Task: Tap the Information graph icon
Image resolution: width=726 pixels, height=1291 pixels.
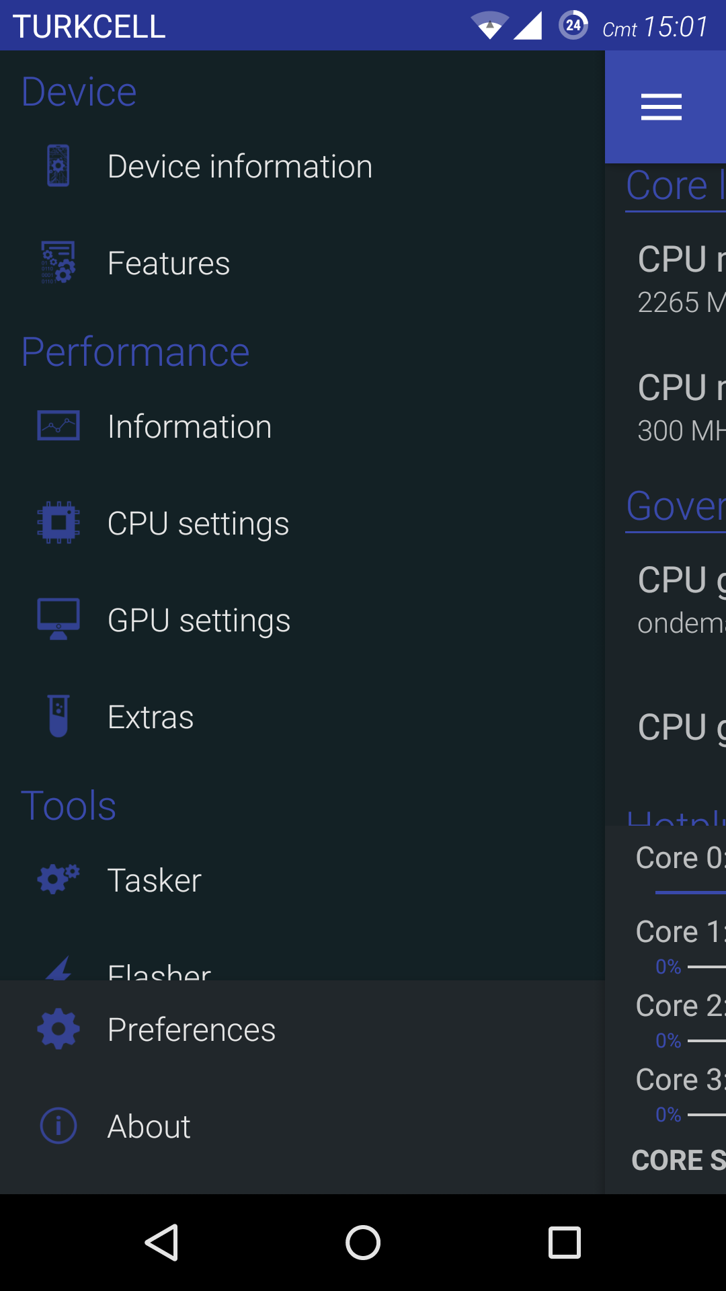Action: 58,426
